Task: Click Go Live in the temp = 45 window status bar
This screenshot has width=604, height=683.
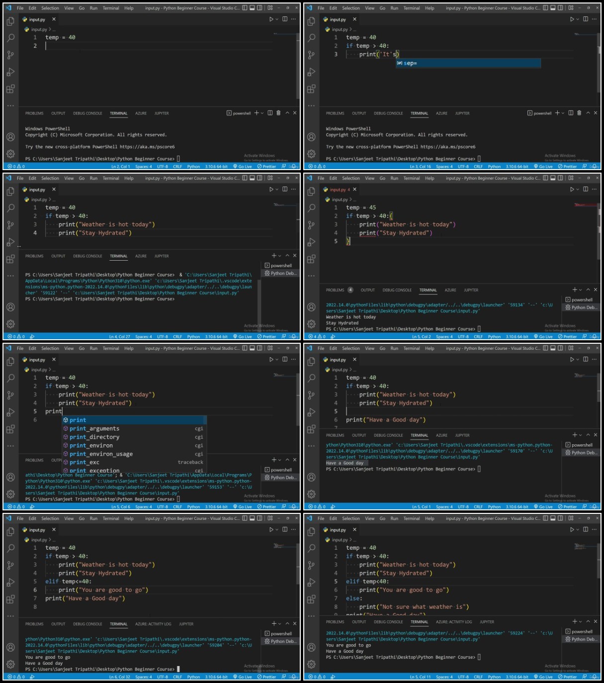Action: (543, 337)
